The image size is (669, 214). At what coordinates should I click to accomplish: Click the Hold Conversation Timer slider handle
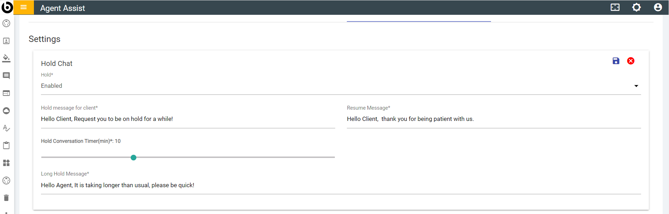coord(134,158)
